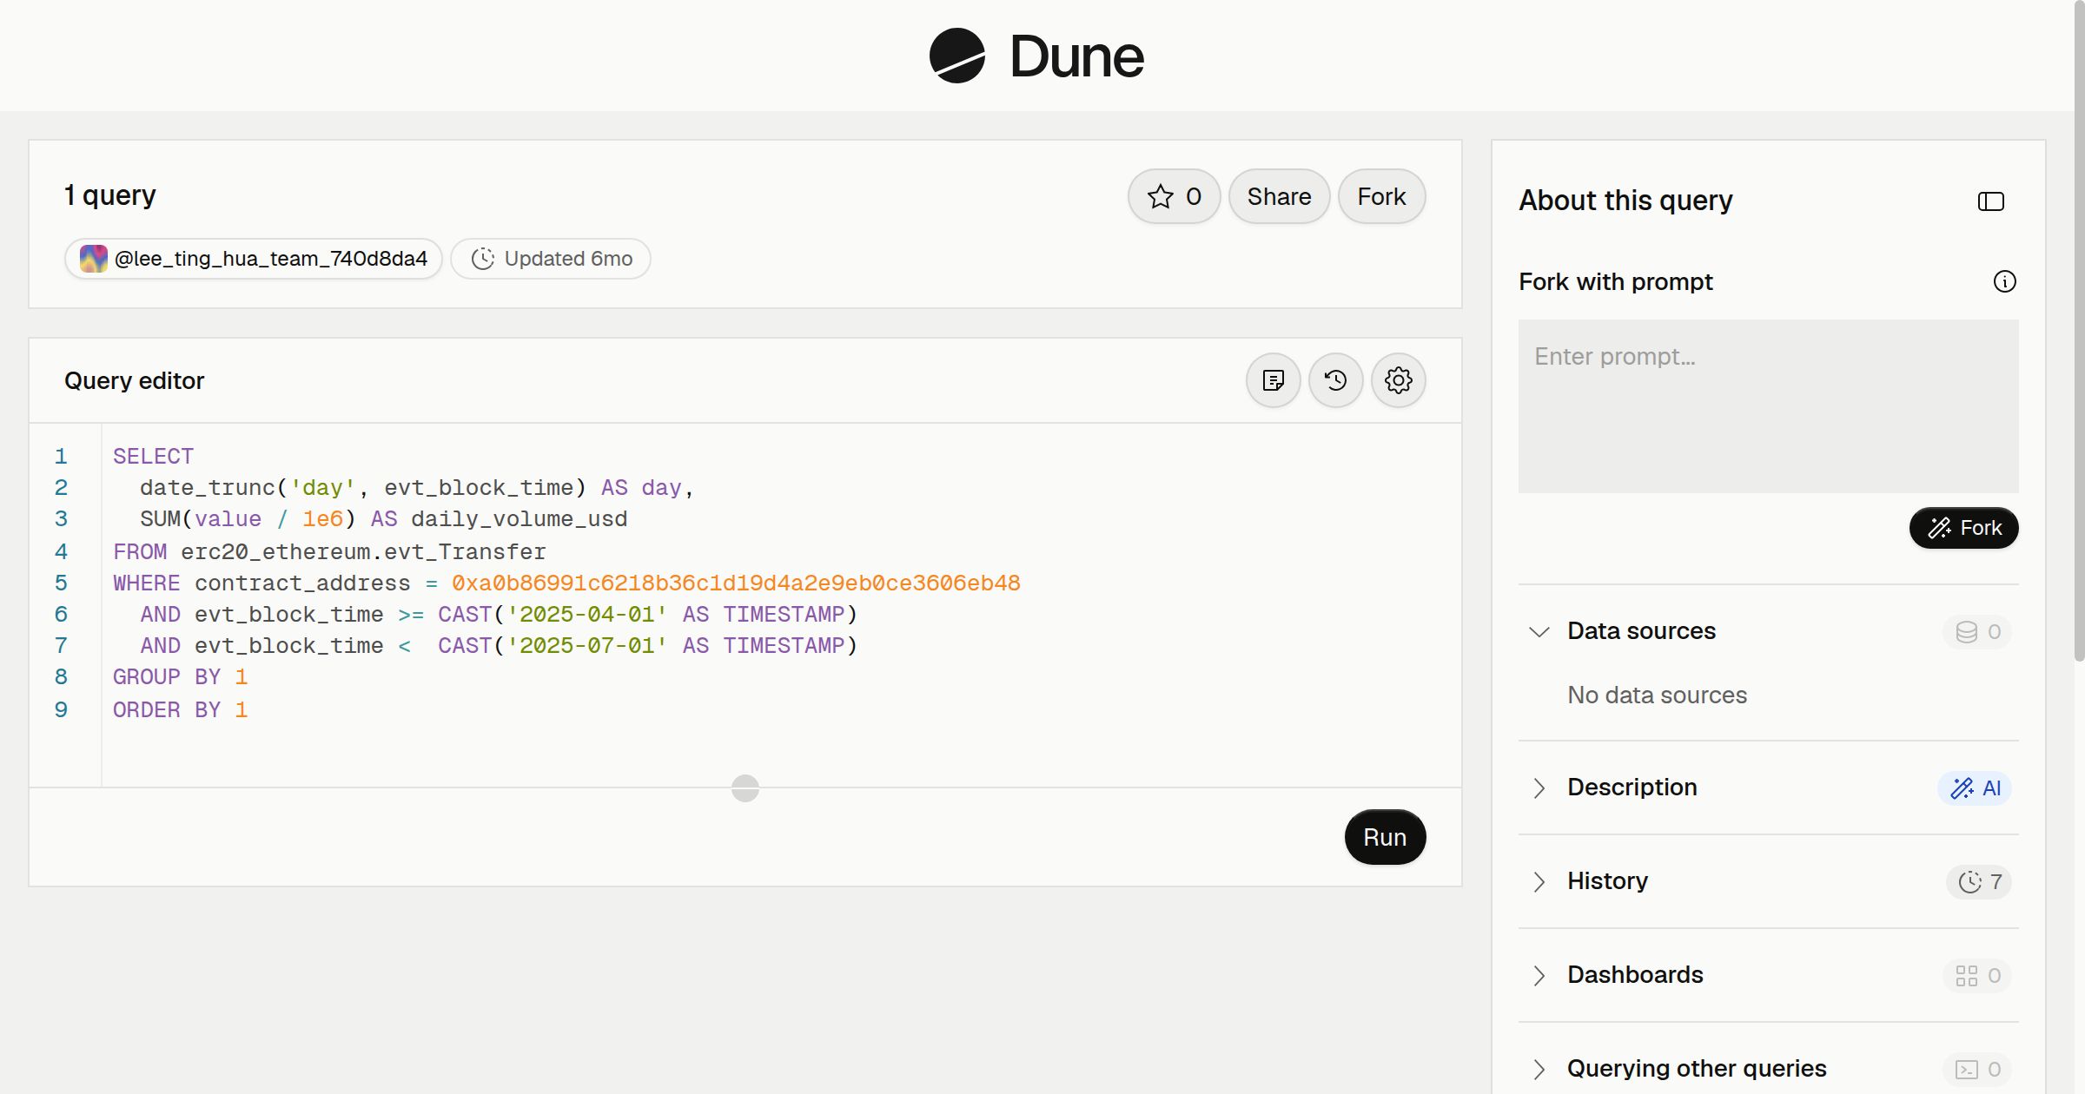
Task: Click the author avatar icon
Action: click(x=93, y=259)
